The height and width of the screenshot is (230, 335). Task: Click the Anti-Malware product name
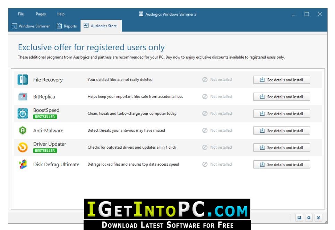(48, 131)
